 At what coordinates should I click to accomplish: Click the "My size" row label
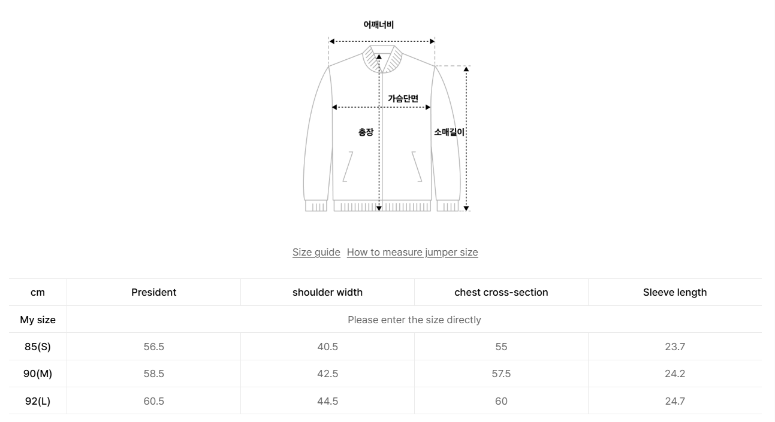37,320
